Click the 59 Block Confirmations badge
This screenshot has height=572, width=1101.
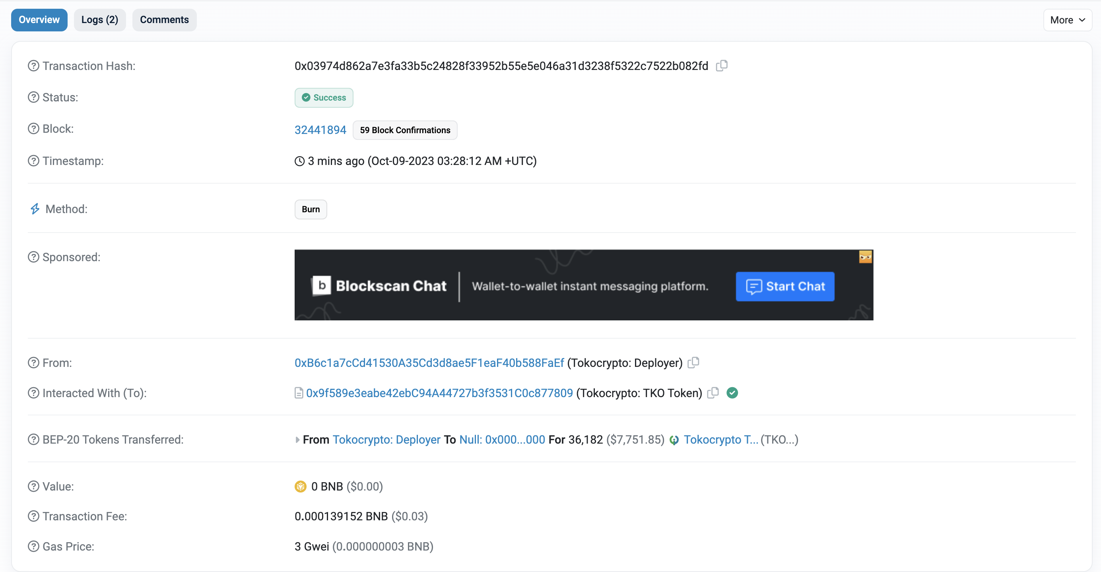tap(405, 130)
